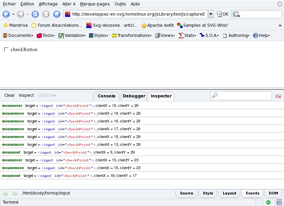Screen dimensions: 284x206
Task: Click the Forward navigation arrow icon
Action: point(21,14)
